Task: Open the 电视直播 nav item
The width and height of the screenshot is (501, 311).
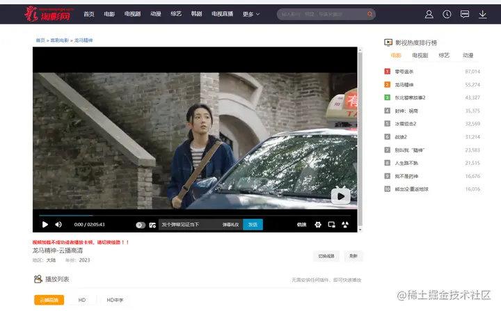Action: pyautogui.click(x=222, y=14)
